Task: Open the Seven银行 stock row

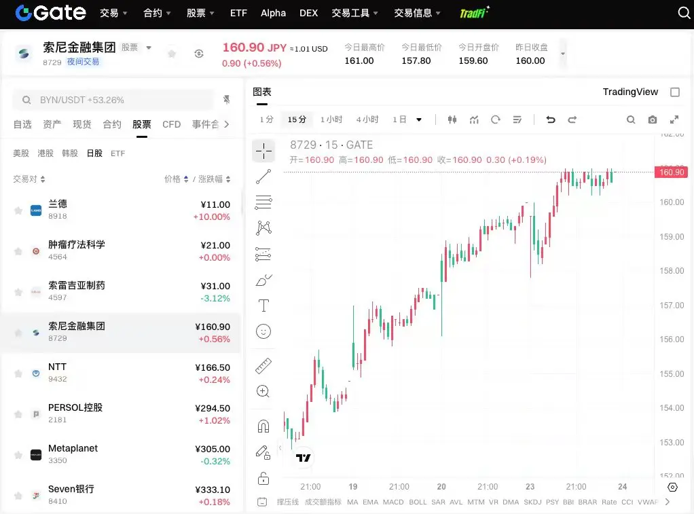Action: click(121, 495)
